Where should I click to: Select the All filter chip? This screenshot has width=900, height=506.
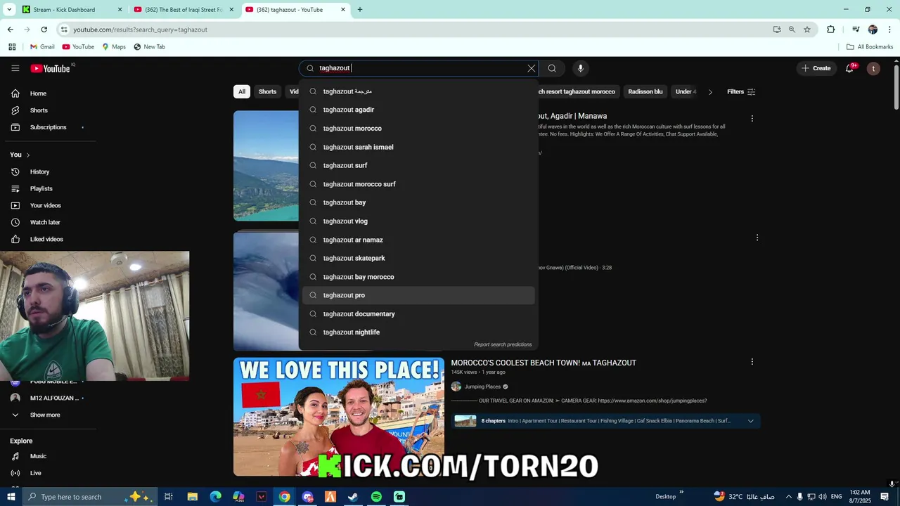242,91
